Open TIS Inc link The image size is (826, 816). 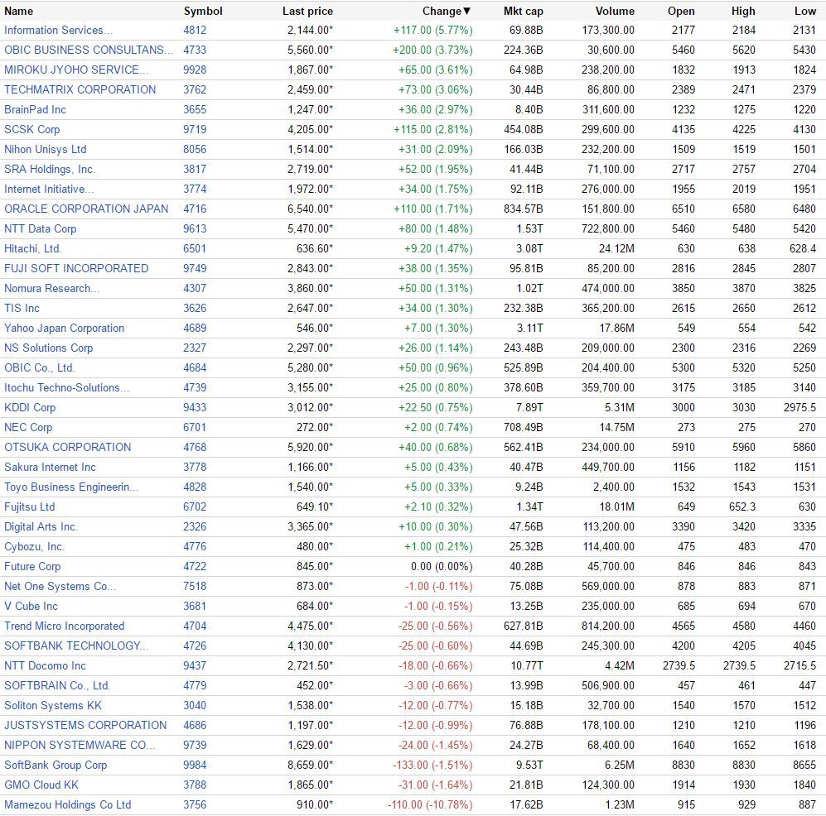pyautogui.click(x=22, y=309)
